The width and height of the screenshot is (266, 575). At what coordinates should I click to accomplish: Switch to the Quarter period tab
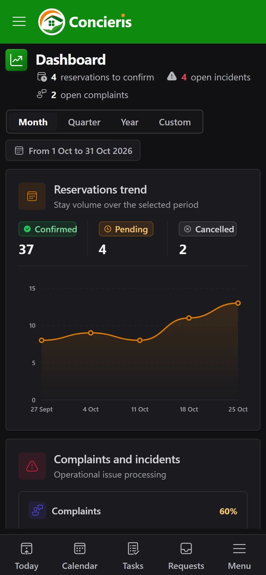click(x=84, y=122)
